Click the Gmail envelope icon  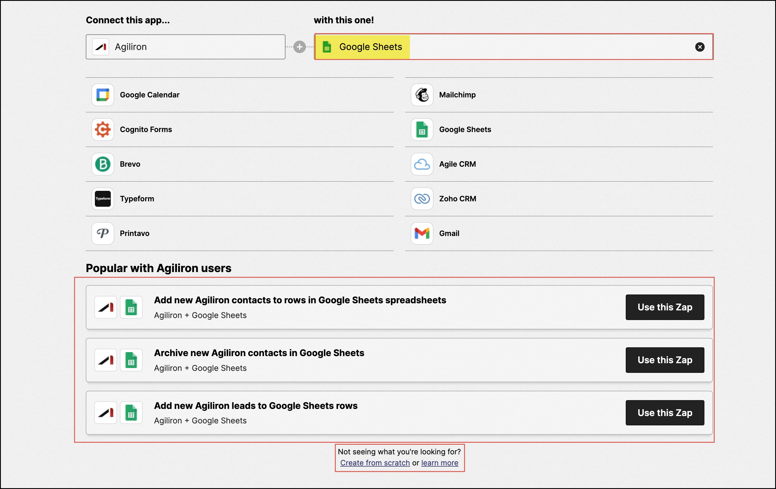click(x=422, y=233)
